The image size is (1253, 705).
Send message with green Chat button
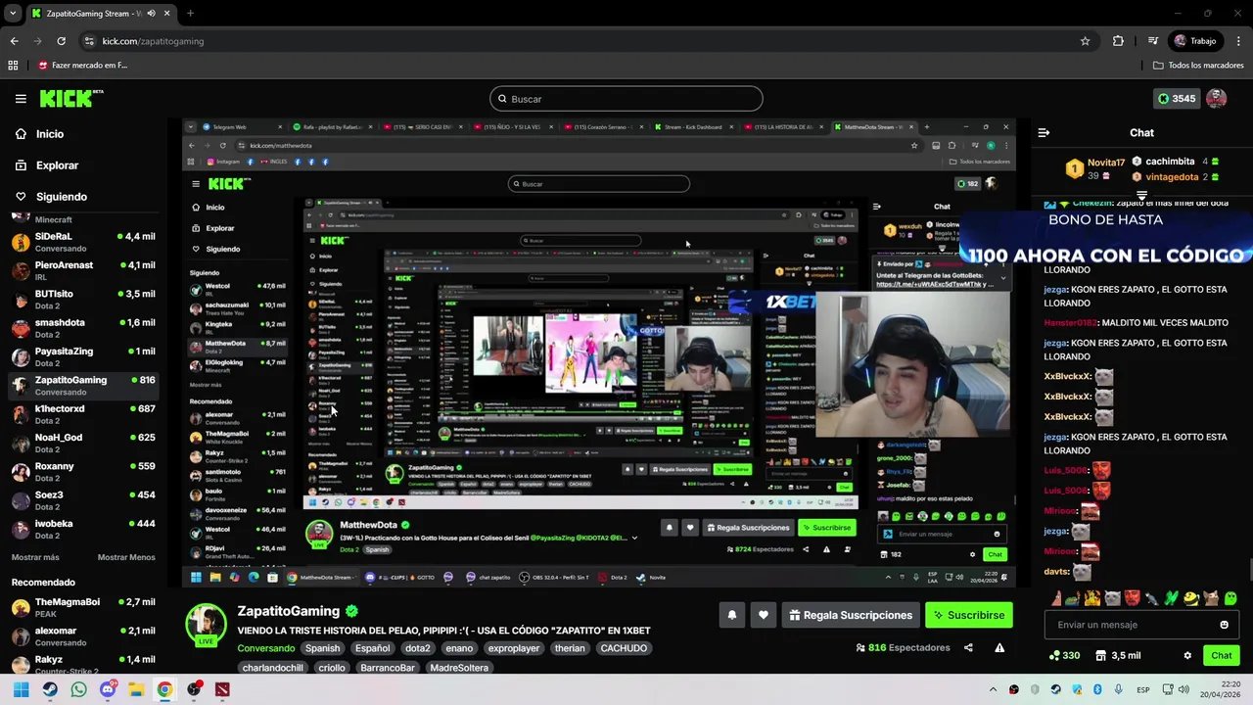coord(1222,655)
